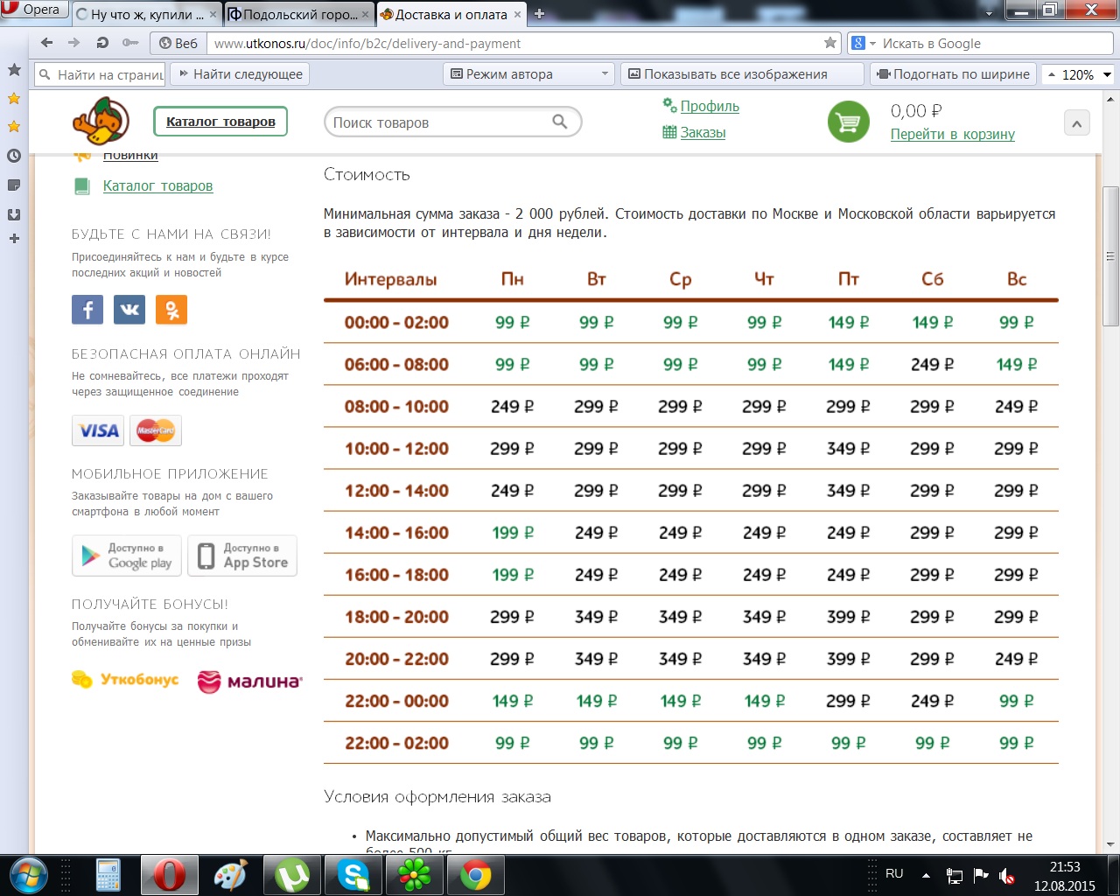This screenshot has width=1120, height=896.
Task: Click the Перейти в корзину link
Action: 952,134
